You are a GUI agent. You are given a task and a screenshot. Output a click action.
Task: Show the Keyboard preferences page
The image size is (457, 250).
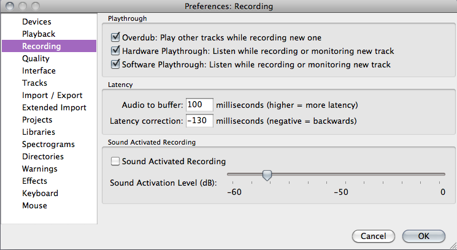click(x=40, y=193)
